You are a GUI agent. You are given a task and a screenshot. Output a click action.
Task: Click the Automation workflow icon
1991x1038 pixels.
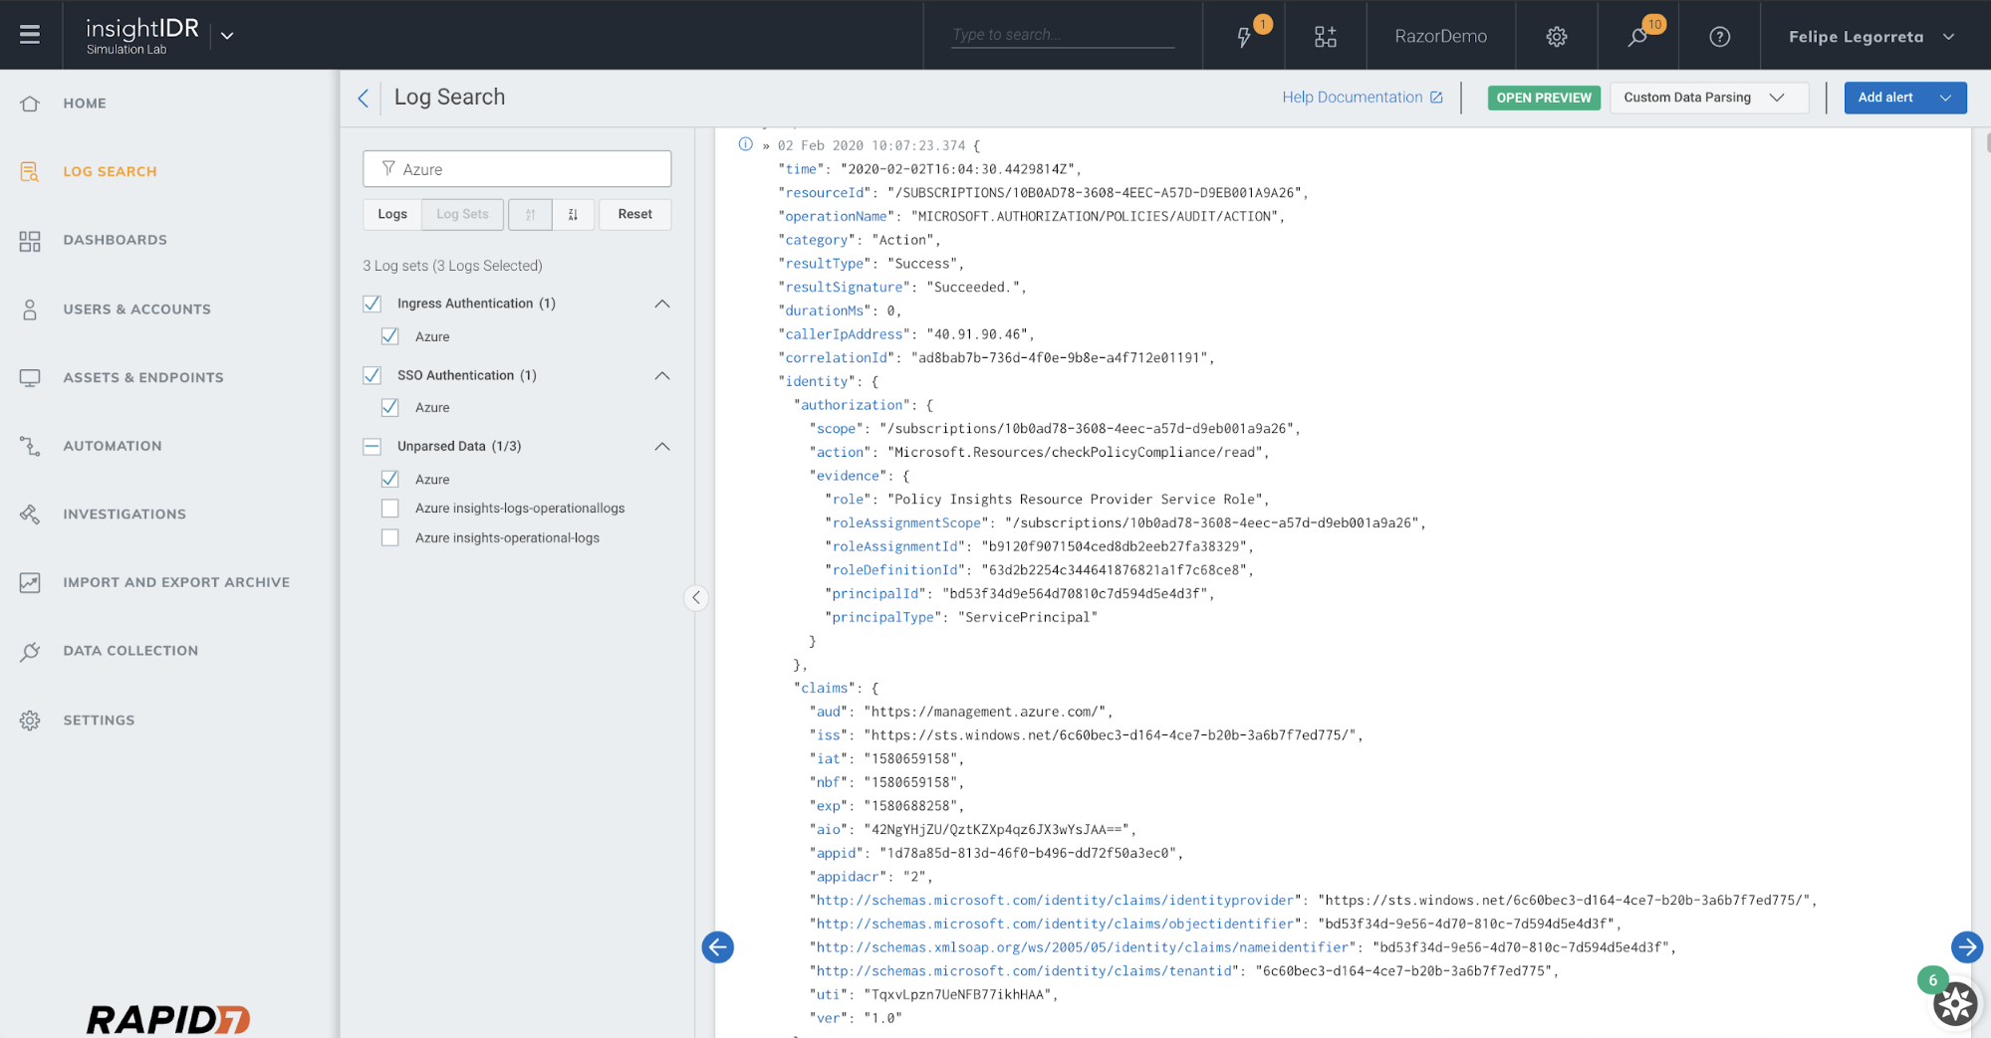pyautogui.click(x=30, y=446)
